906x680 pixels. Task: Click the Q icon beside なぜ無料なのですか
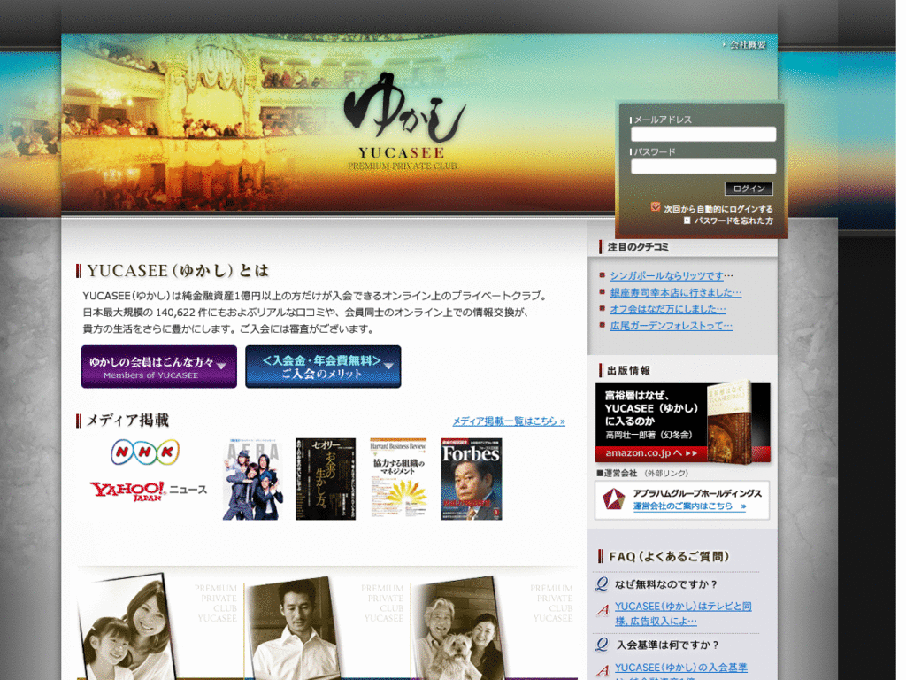tap(602, 584)
